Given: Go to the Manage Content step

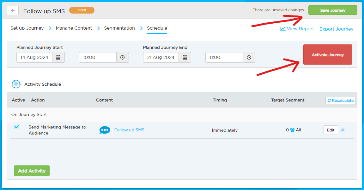Looking at the screenshot, I should pos(74,28).
